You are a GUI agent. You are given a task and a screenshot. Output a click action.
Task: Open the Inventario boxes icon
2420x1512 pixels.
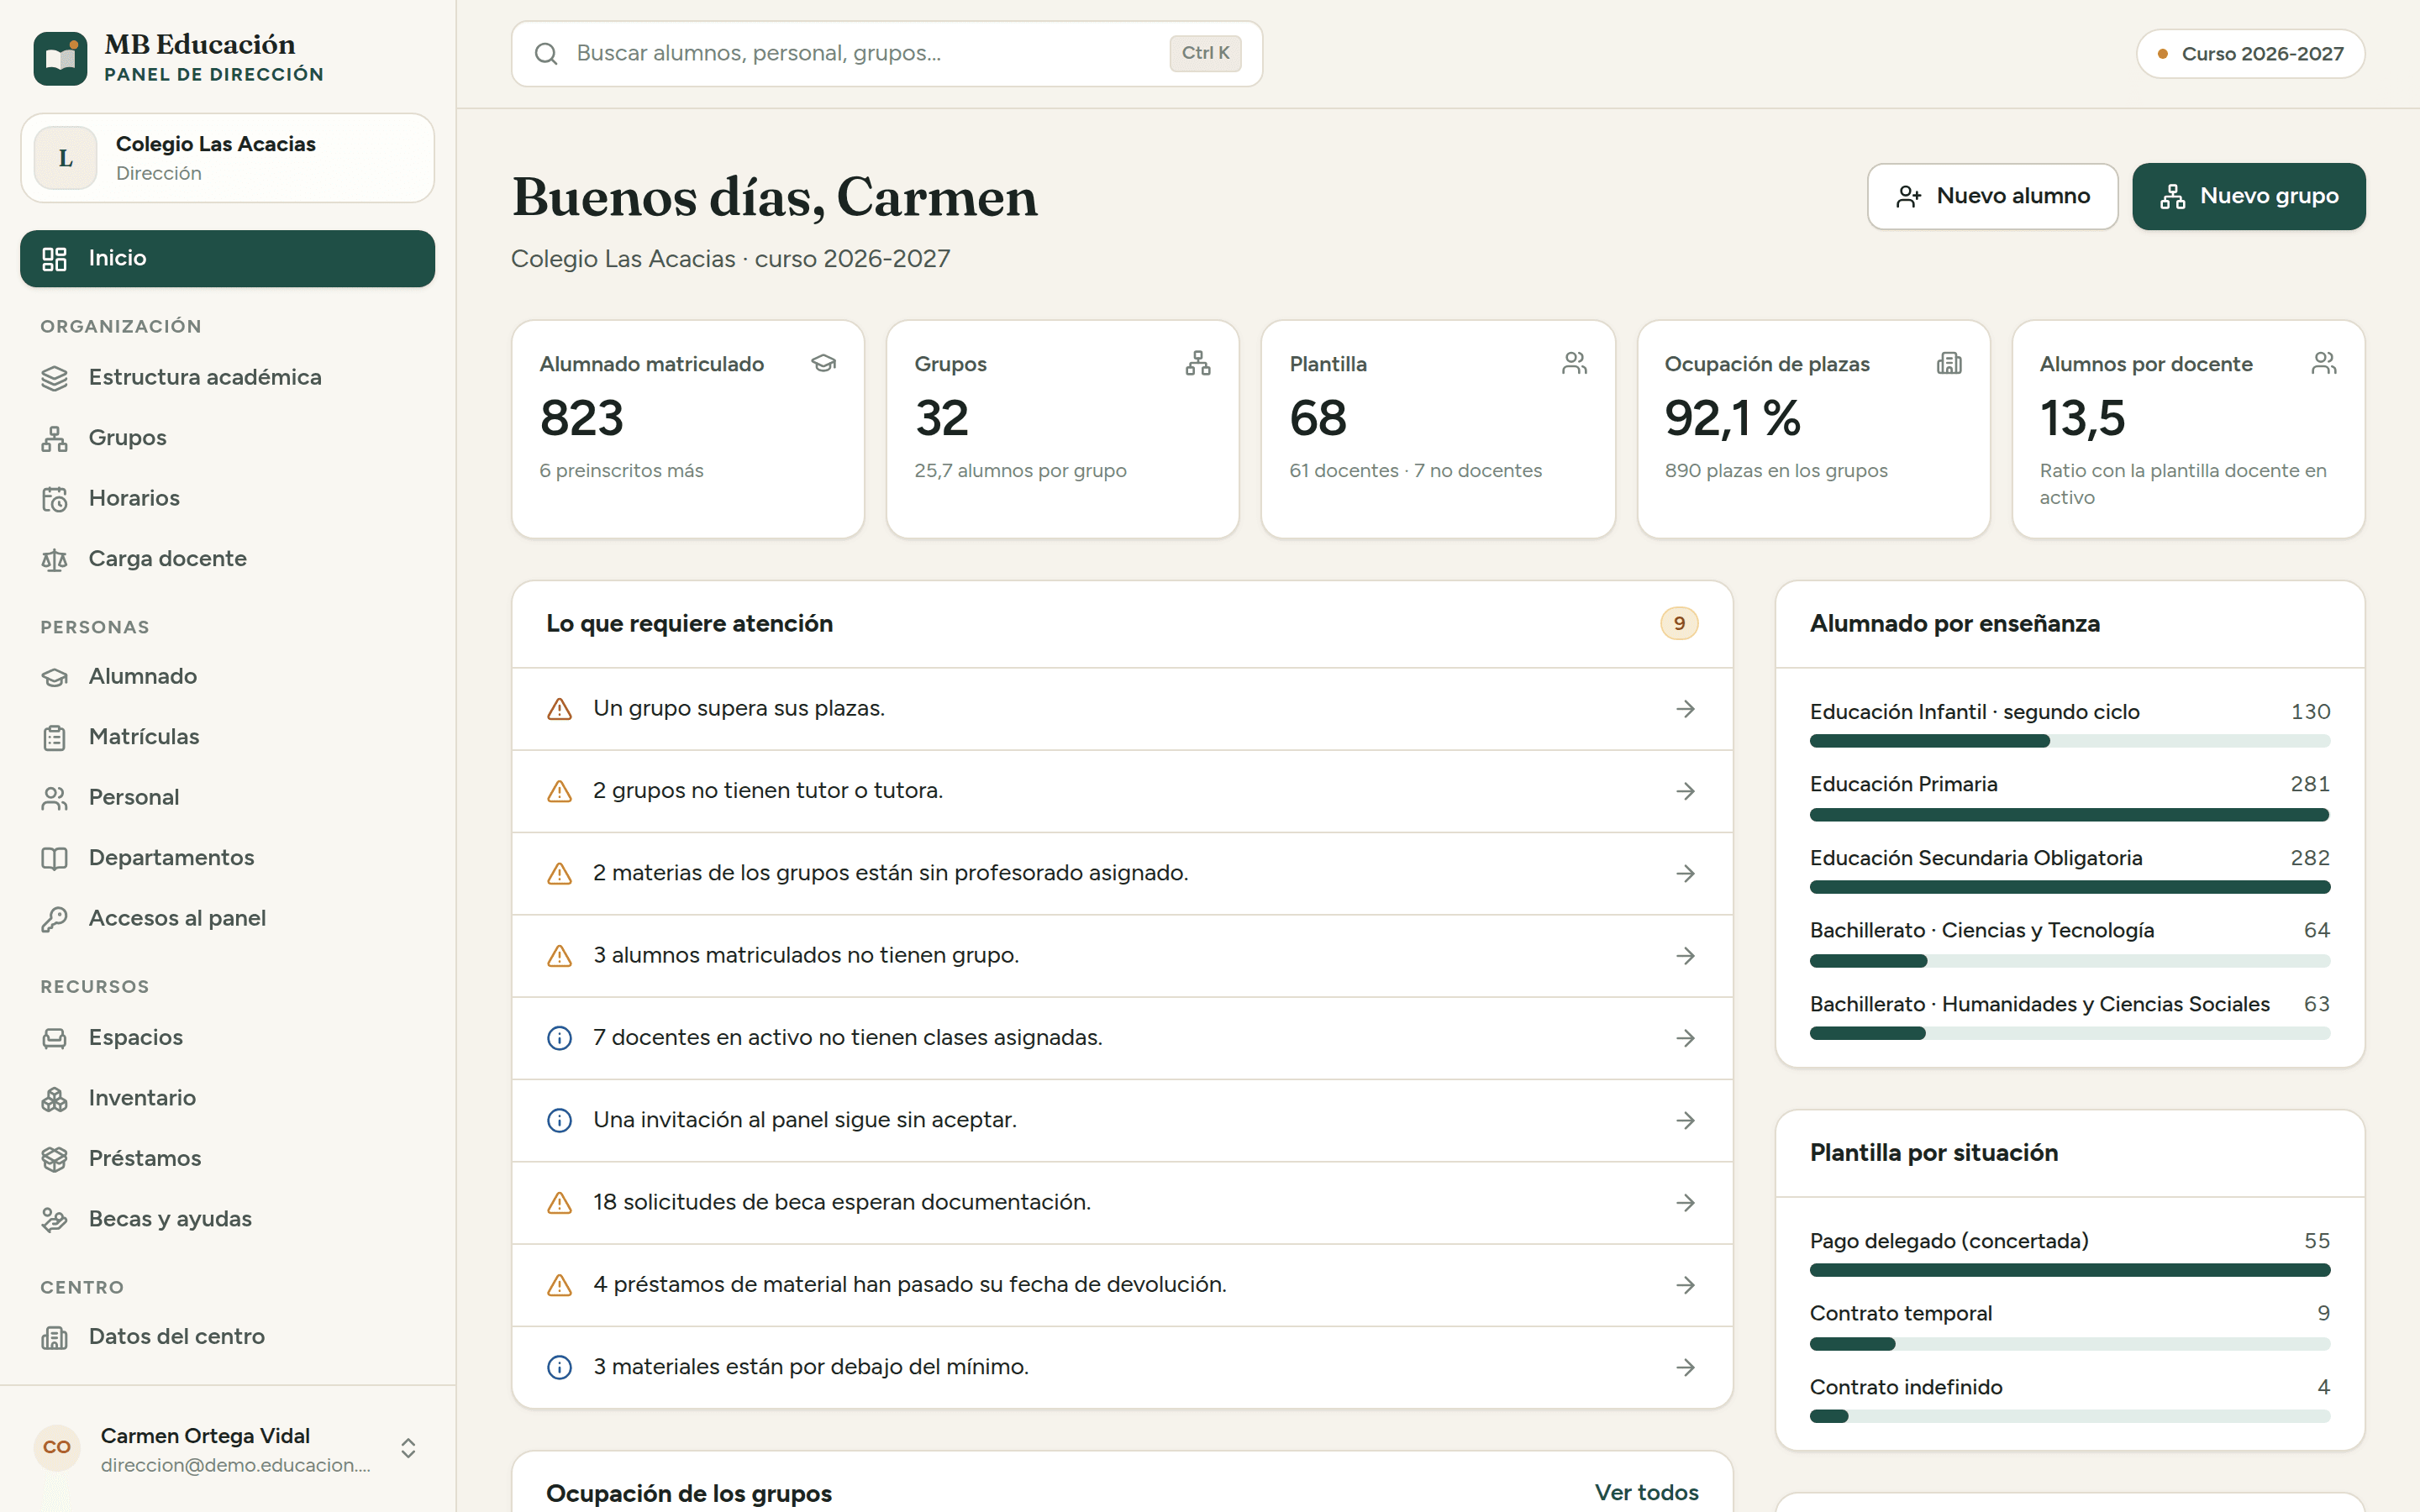coord(55,1098)
